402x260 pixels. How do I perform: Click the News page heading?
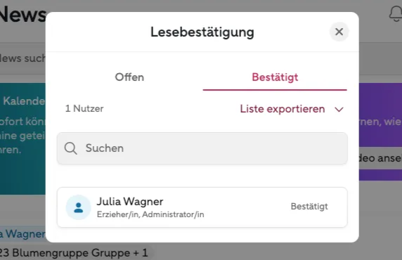22,15
